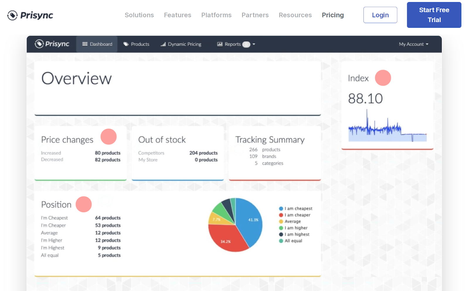Image resolution: width=469 pixels, height=291 pixels.
Task: Click the Dynamic Pricing bar-chart icon
Action: [163, 44]
